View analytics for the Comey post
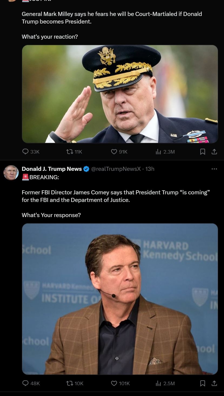 [159, 383]
